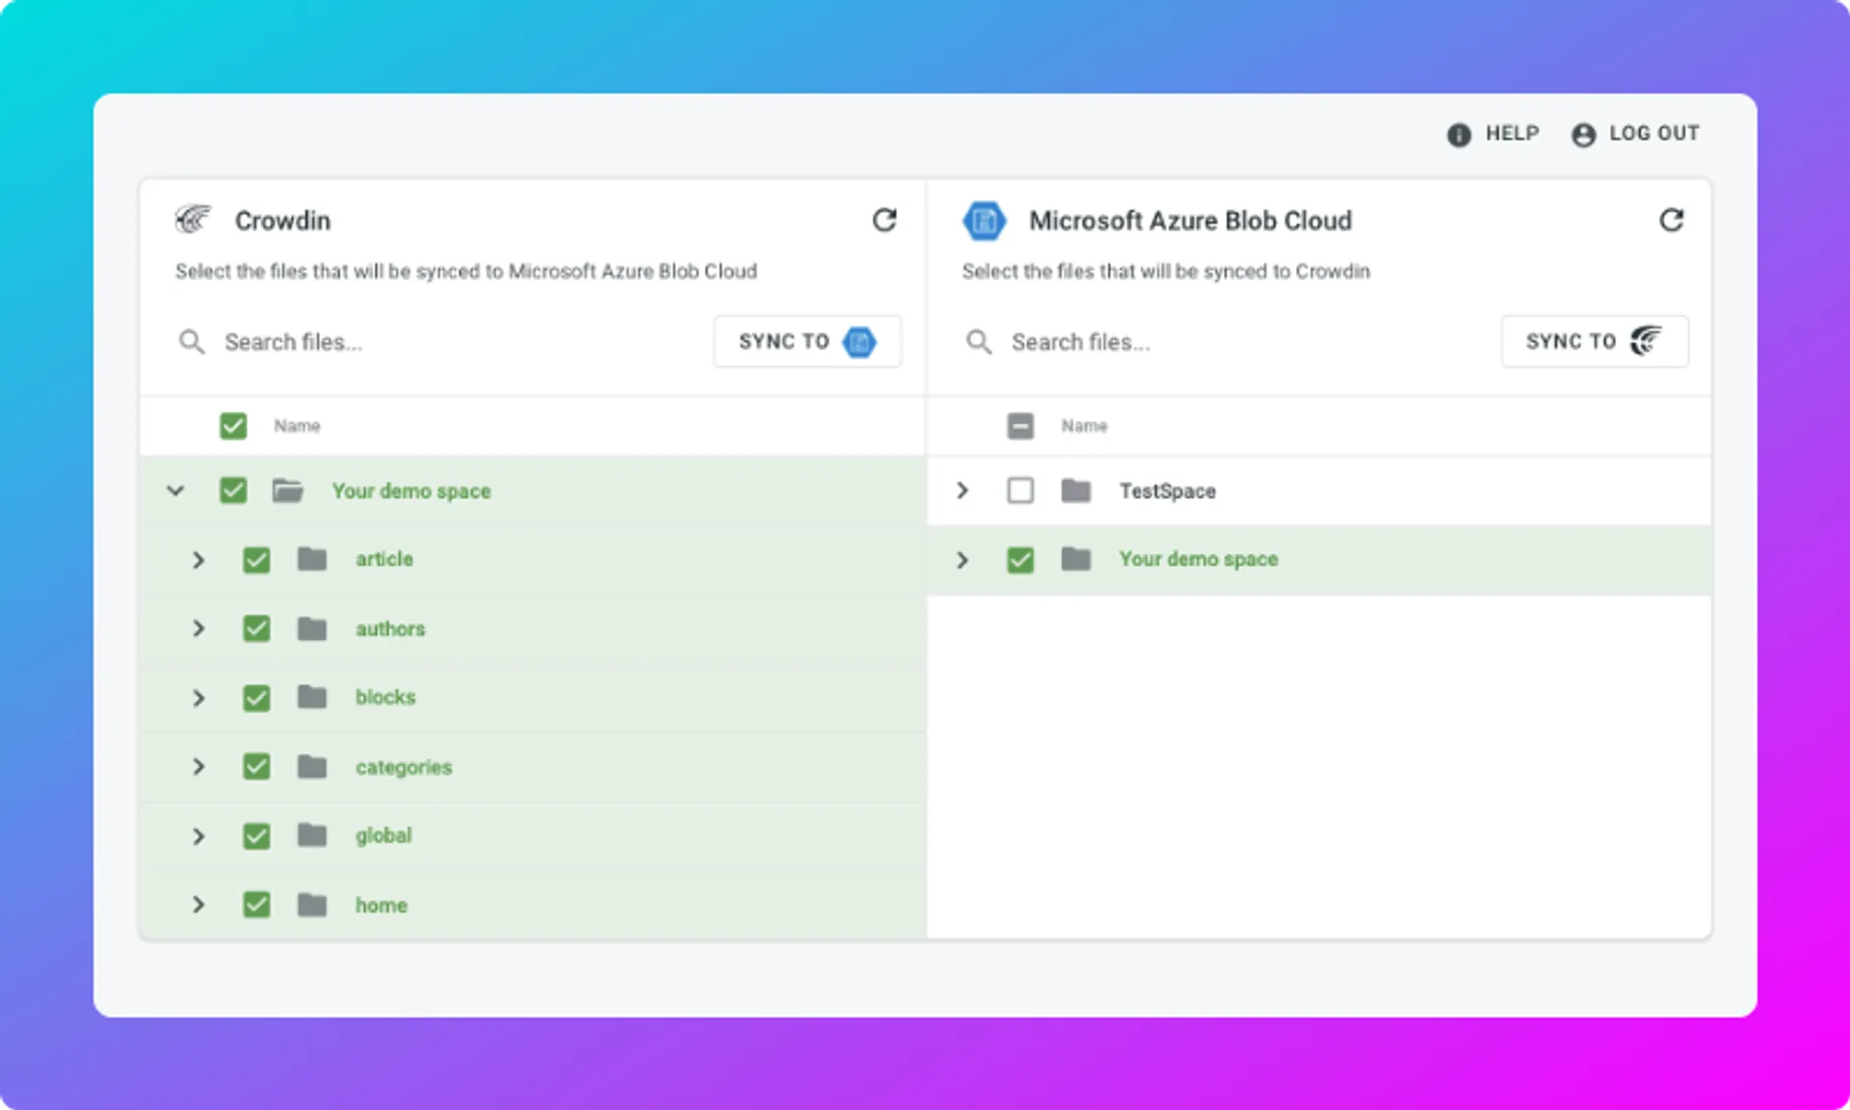1850x1110 pixels.
Task: Click the open folder icon of Your demo space in Crowdin
Action: point(288,490)
